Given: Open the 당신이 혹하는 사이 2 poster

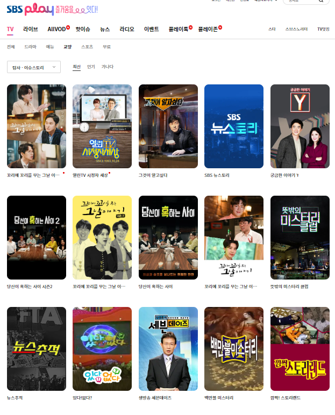Looking at the screenshot, I should 37,238.
